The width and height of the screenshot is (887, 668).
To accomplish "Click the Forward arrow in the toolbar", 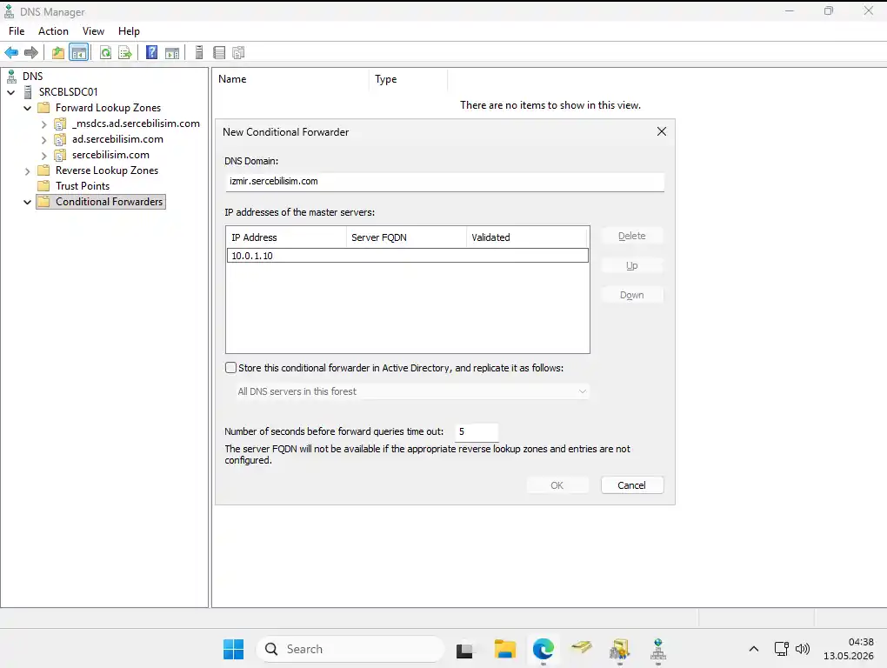I will [x=31, y=52].
